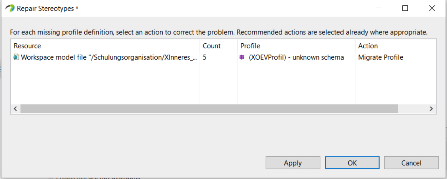447x179 pixels.
Task: Click the purple XOEVProfil profile icon
Action: point(242,58)
